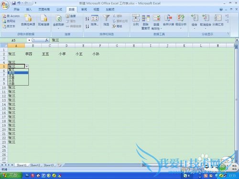
Task: Expand the 取消组合 (ungroup) dropdown
Action: tap(206, 29)
